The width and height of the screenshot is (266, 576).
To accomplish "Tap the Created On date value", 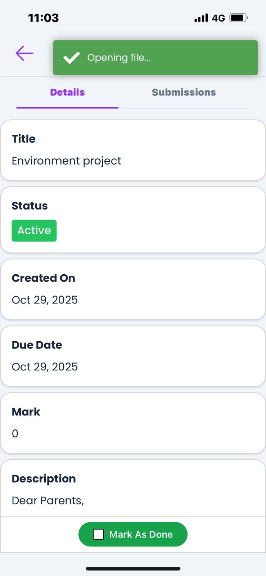I will tap(45, 300).
